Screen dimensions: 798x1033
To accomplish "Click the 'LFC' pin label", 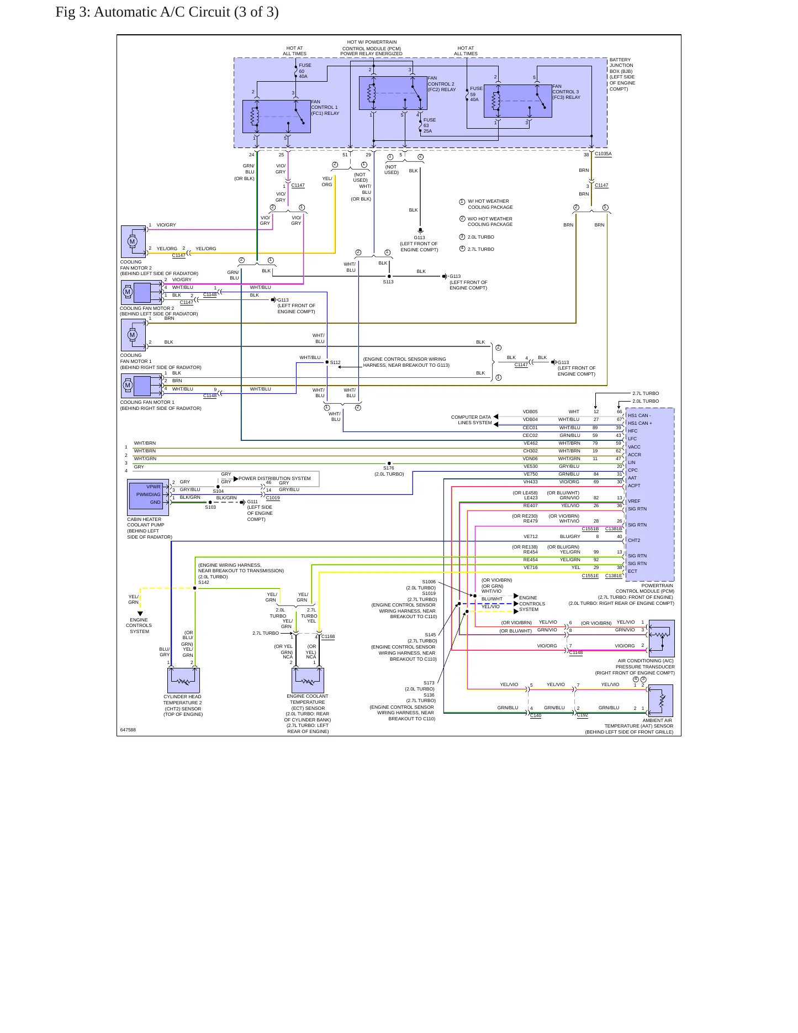I will [x=632, y=439].
